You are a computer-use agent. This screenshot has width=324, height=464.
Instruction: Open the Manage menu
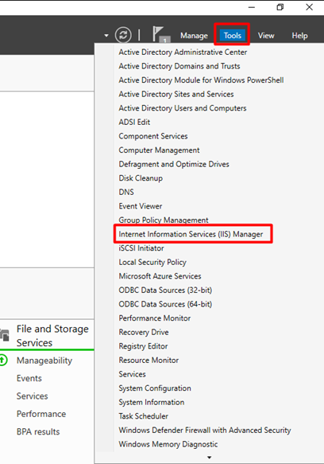(x=194, y=36)
